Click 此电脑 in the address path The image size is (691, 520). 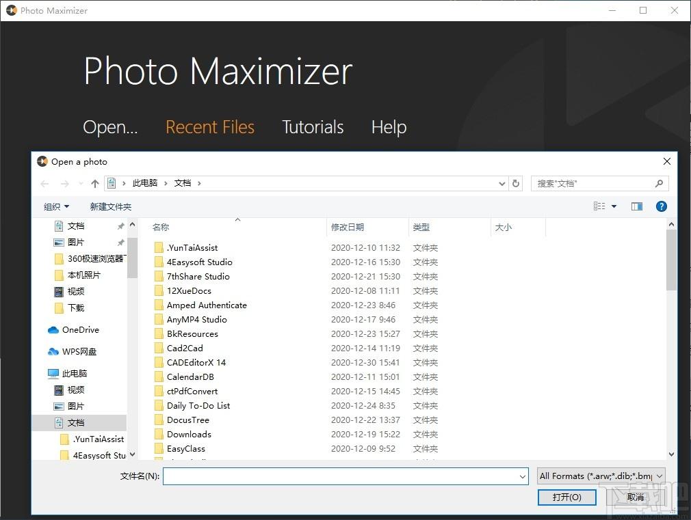144,183
